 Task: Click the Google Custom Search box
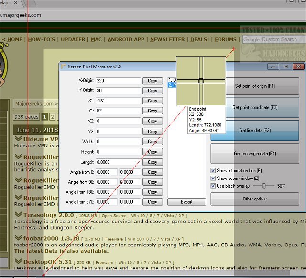(x=273, y=39)
